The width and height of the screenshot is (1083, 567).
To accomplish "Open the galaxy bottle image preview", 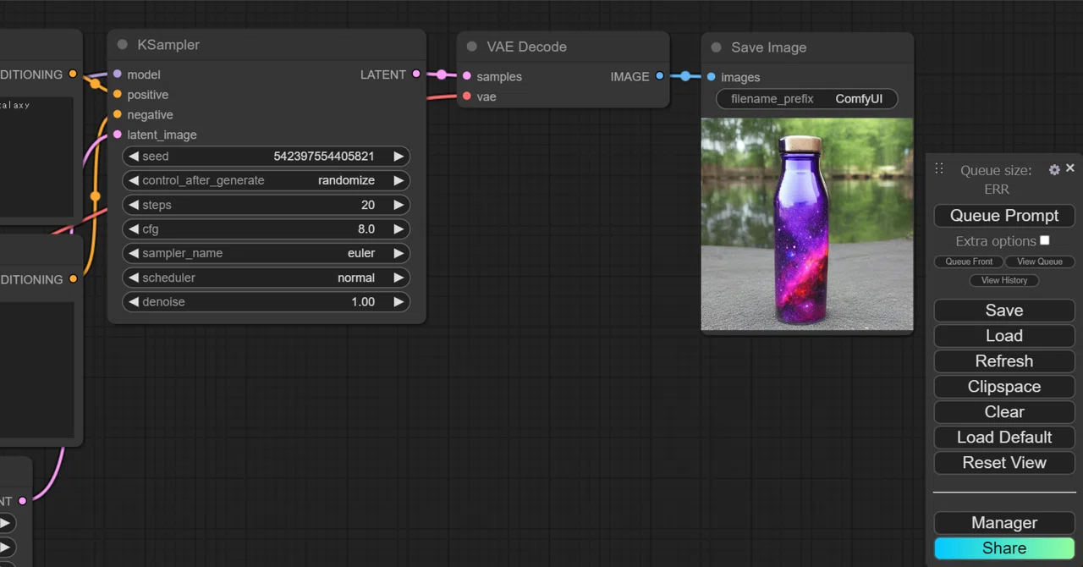I will [x=807, y=224].
